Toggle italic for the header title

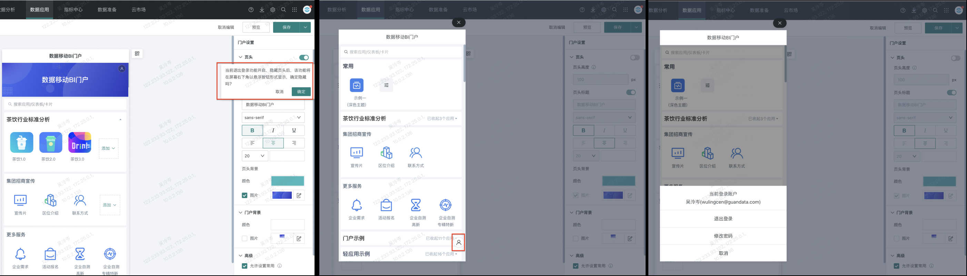click(x=273, y=130)
